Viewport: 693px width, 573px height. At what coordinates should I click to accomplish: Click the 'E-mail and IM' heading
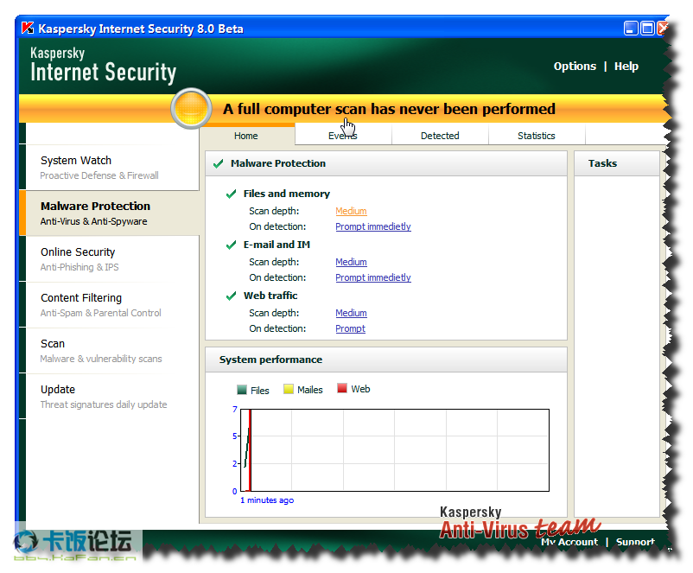click(277, 245)
